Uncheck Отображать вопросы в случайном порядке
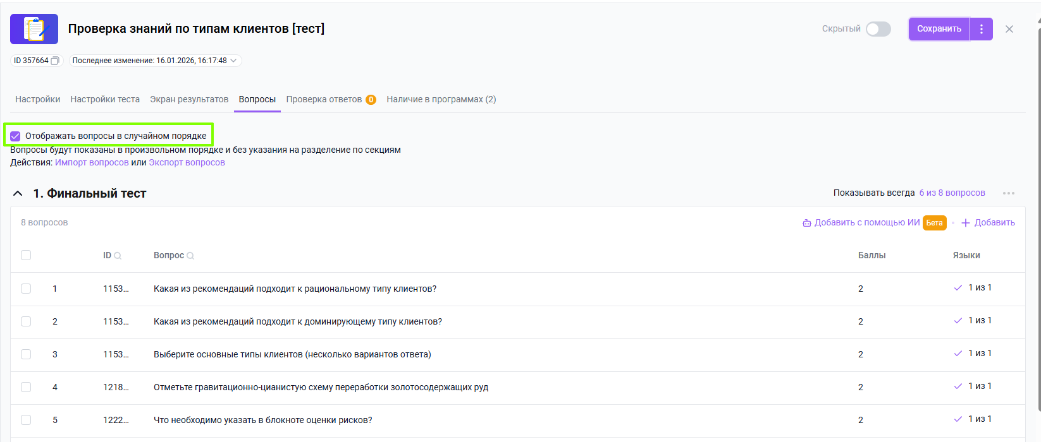Viewport: 1041px width, 442px height. [15, 136]
